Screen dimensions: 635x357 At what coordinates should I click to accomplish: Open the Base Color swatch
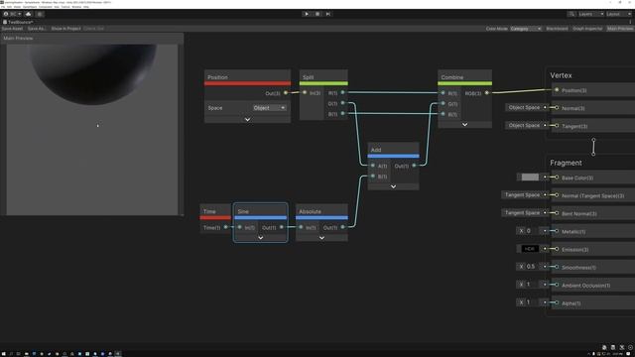point(530,178)
